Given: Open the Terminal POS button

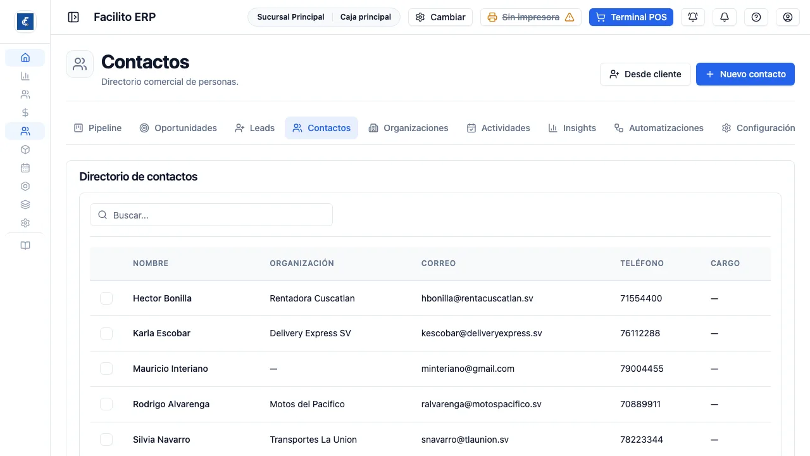Looking at the screenshot, I should 631,17.
